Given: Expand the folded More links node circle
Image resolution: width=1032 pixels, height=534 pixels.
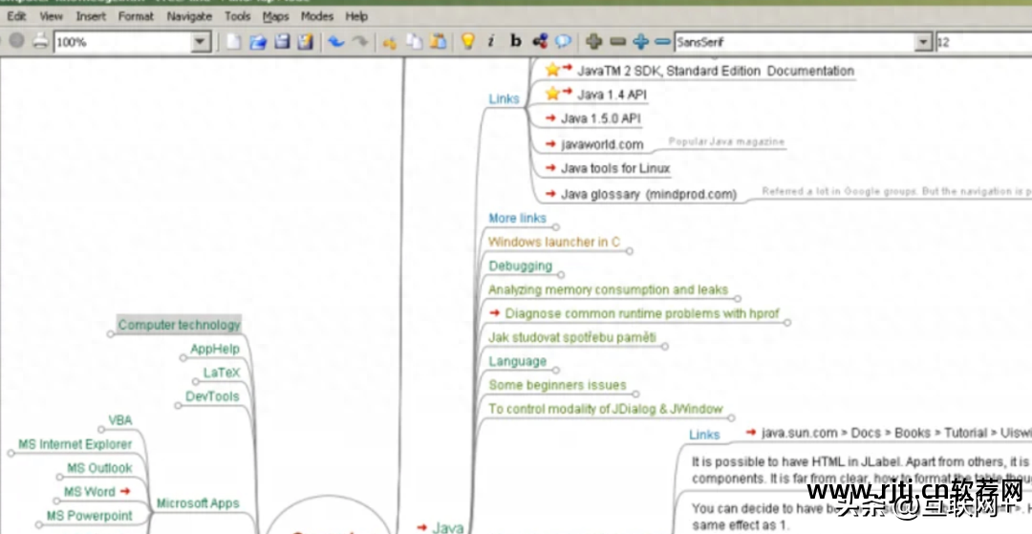Looking at the screenshot, I should point(556,227).
